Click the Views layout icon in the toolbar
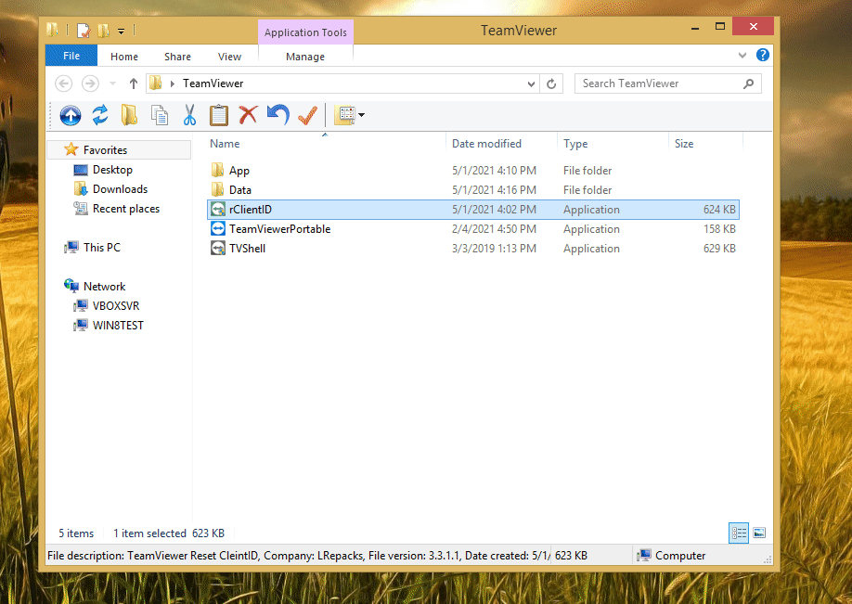This screenshot has height=604, width=852. coord(345,115)
